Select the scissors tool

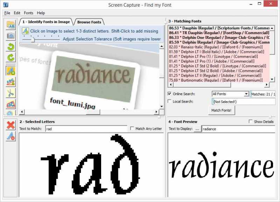click(11, 93)
